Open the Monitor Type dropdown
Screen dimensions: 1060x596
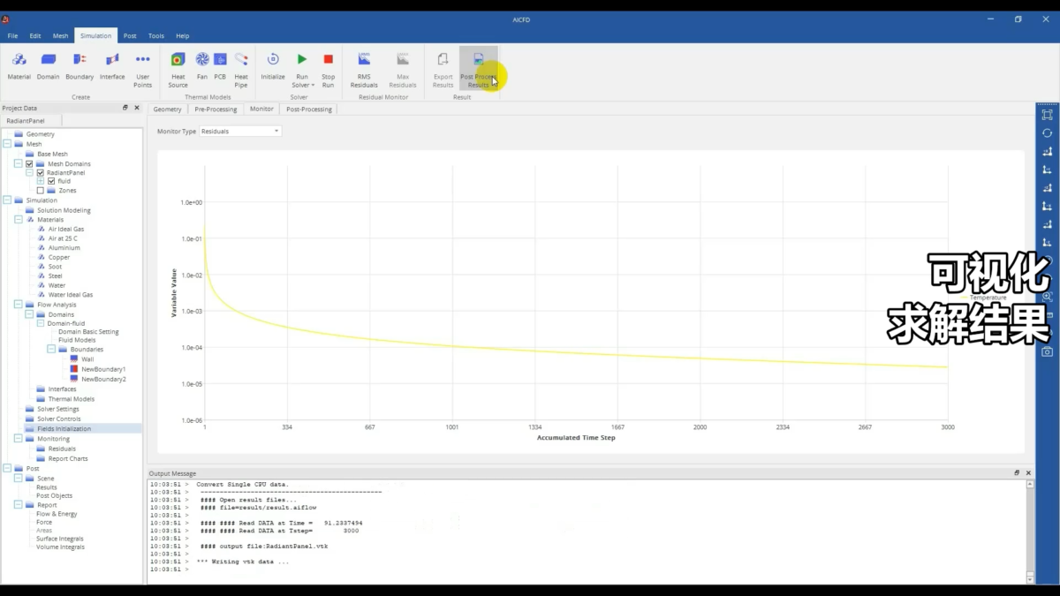[240, 131]
